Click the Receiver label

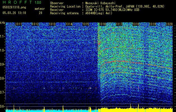coord(57,10)
